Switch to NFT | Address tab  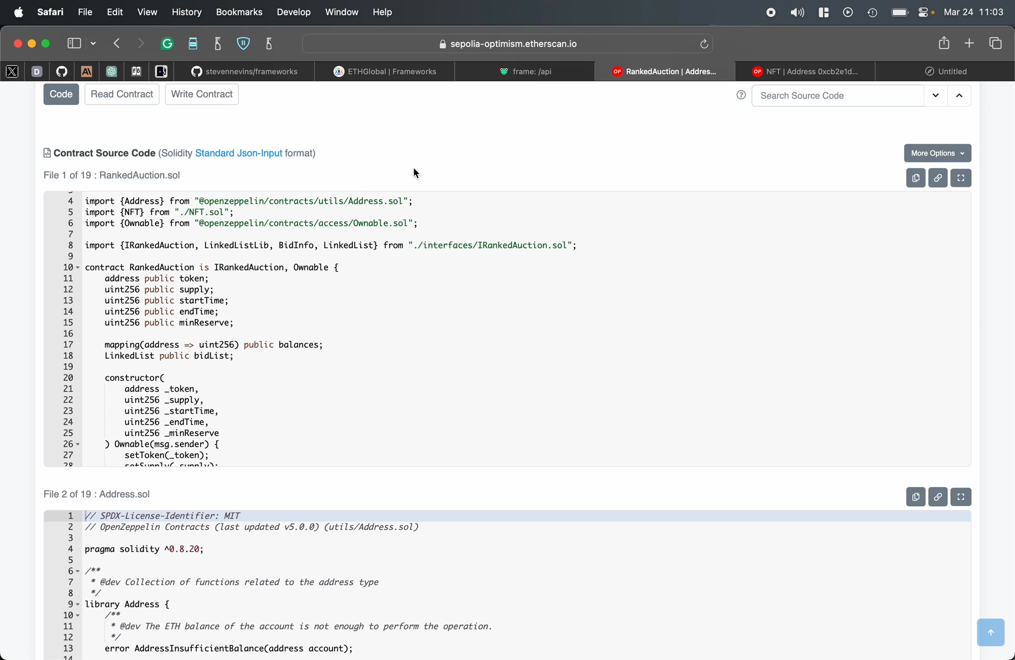pyautogui.click(x=805, y=71)
